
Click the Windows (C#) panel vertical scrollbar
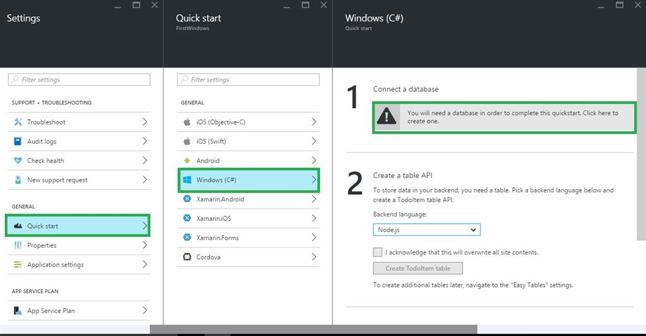click(641, 158)
